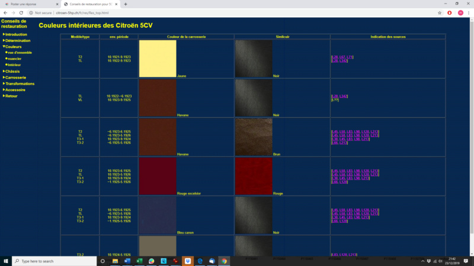Open the L66 link in the Rouge excelsior row
This screenshot has width=474, height=266.
click(335, 182)
